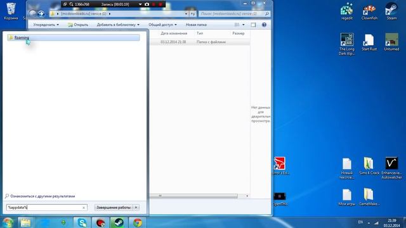Viewport: 406px width, 228px height.
Task: Launch the Unturned desktop shortcut
Action: (x=391, y=42)
